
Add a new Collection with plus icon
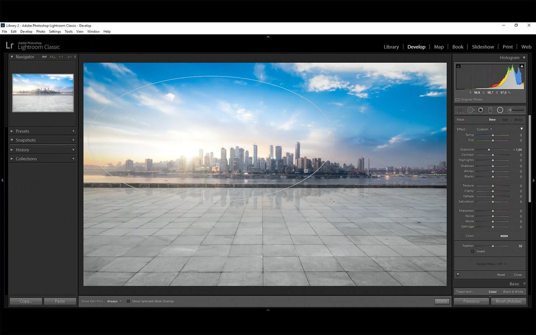click(x=73, y=159)
